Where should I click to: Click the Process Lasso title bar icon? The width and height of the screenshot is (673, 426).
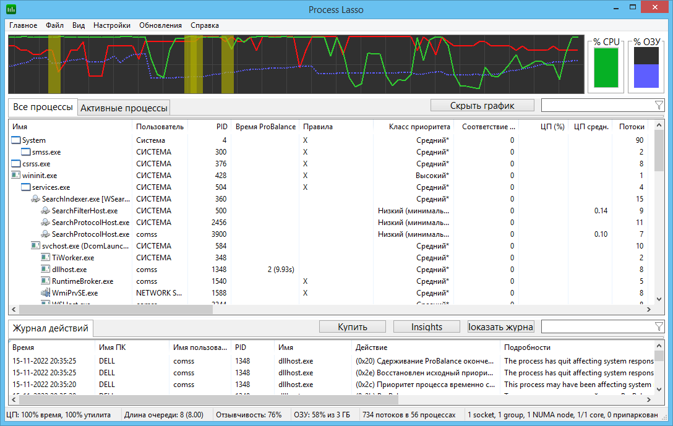tap(11, 10)
